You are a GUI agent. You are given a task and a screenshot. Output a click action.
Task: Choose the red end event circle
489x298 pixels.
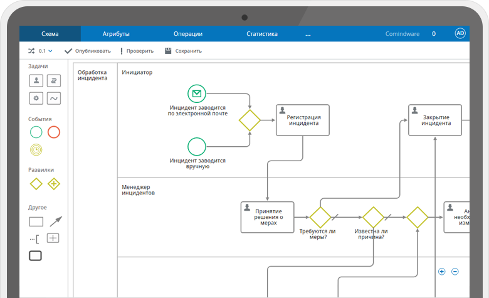[x=54, y=132]
